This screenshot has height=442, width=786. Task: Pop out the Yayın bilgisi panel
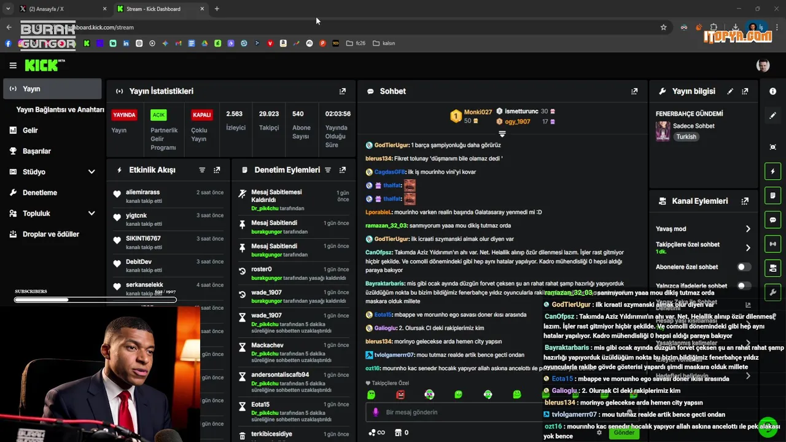pos(745,91)
